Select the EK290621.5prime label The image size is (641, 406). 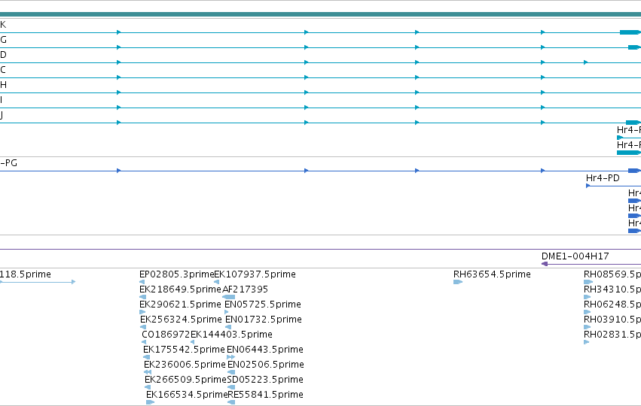click(180, 304)
